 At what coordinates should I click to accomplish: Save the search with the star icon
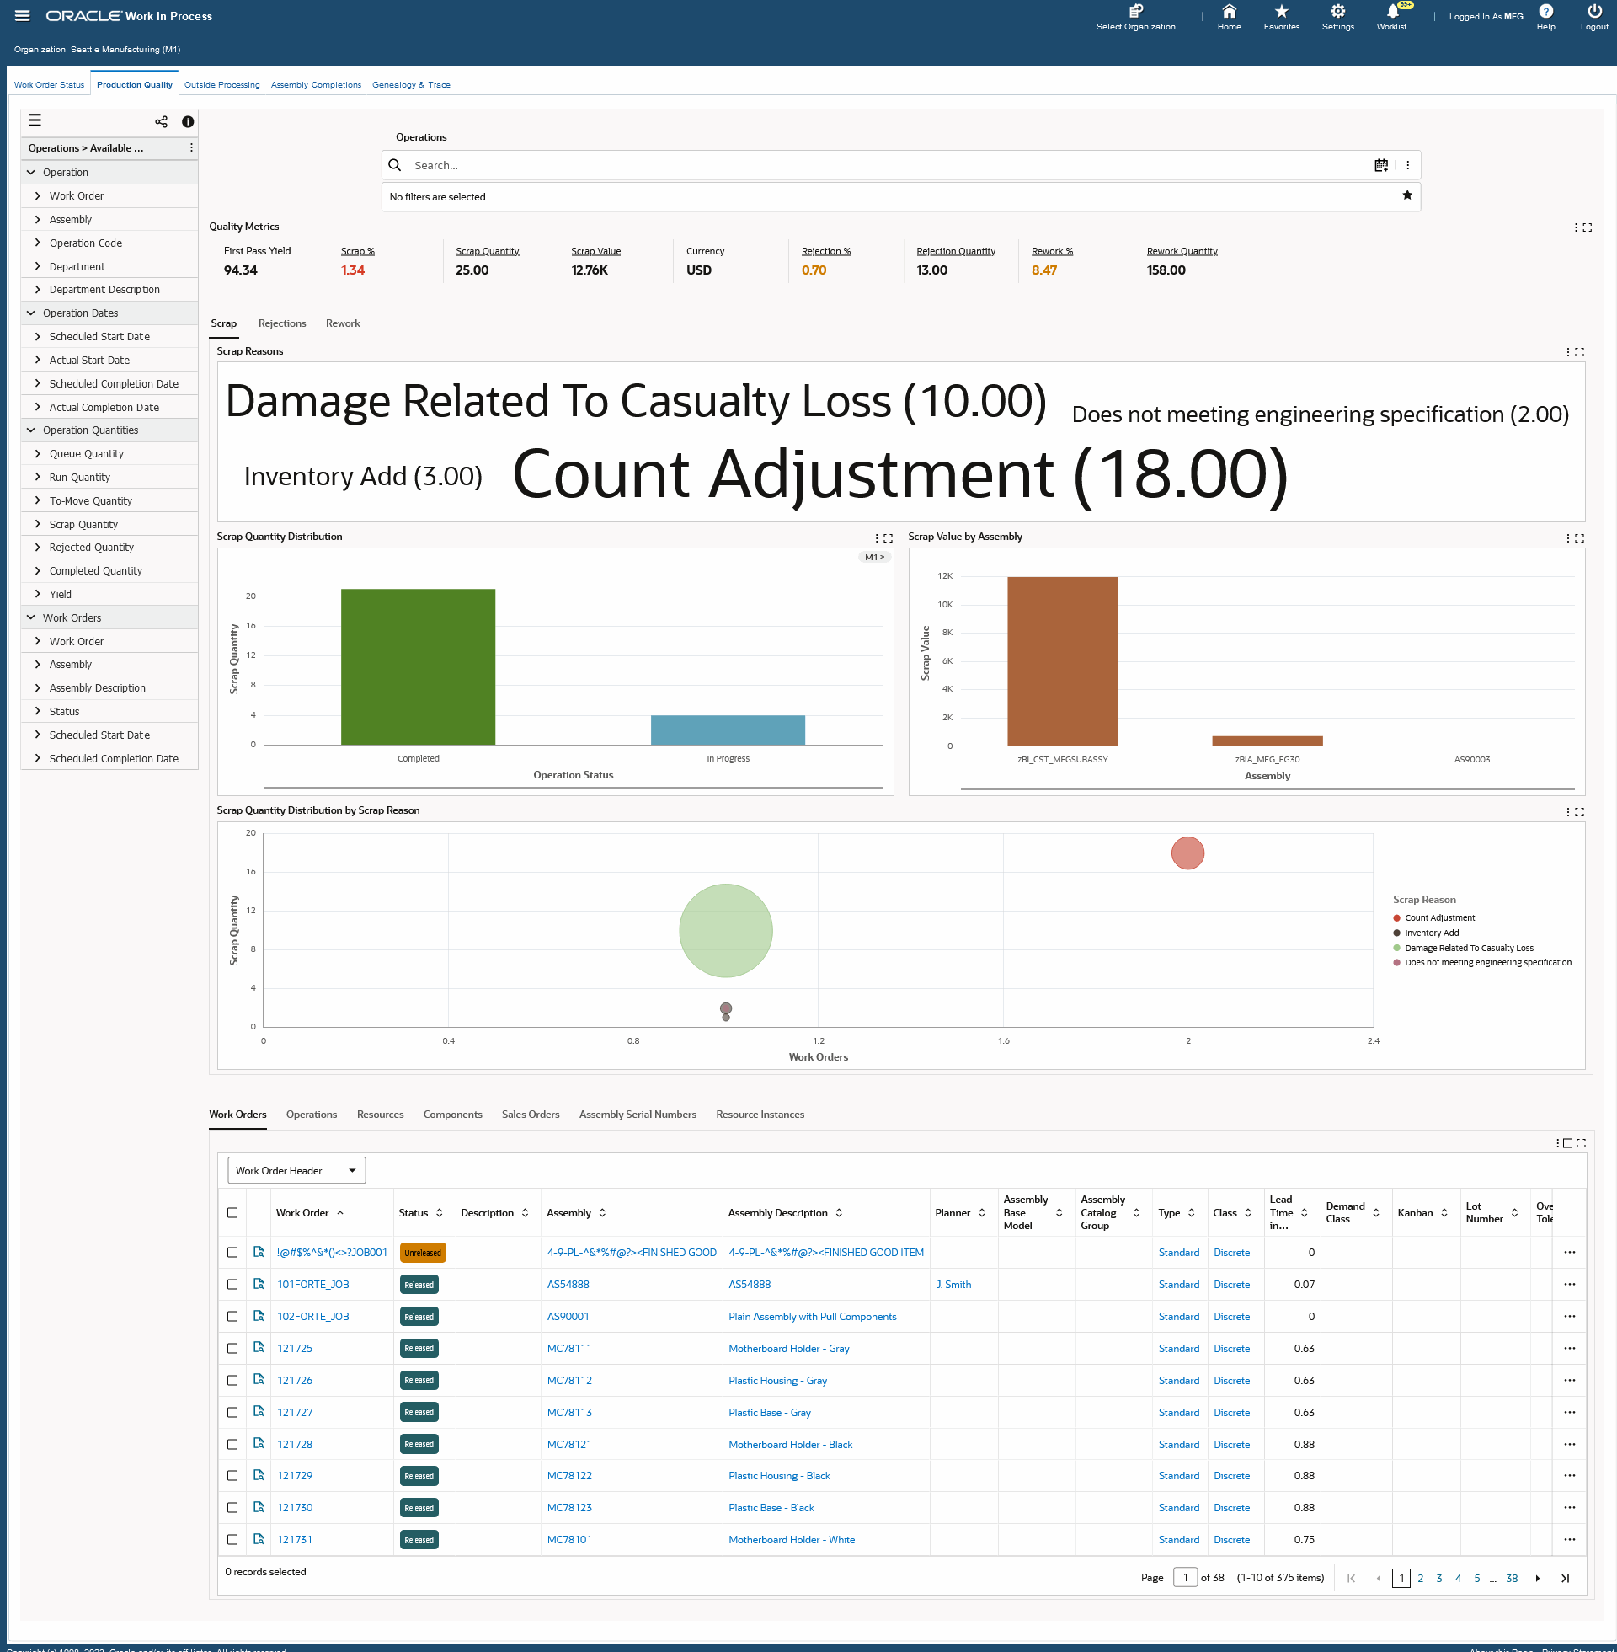tap(1407, 195)
